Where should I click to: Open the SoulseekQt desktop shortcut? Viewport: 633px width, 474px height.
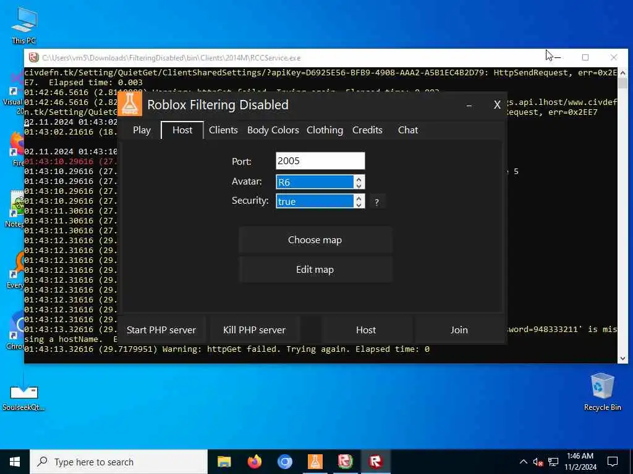[23, 397]
